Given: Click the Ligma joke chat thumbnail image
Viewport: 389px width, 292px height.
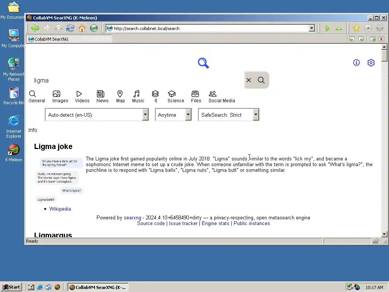Looking at the screenshot, I should (59, 181).
